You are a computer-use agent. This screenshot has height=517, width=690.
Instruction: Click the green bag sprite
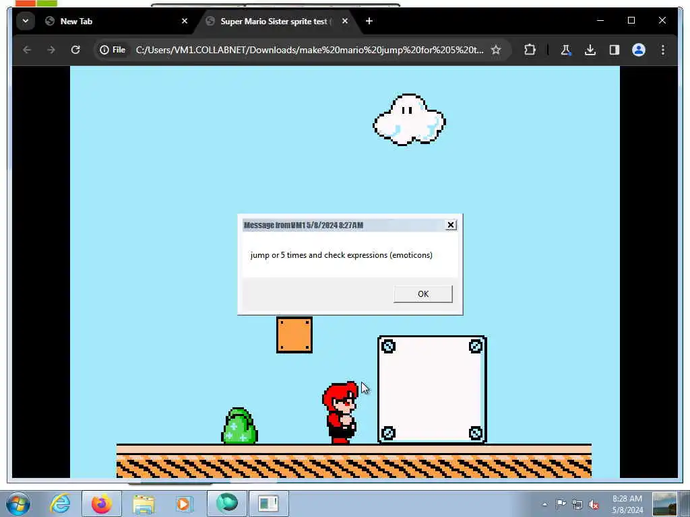tap(239, 425)
